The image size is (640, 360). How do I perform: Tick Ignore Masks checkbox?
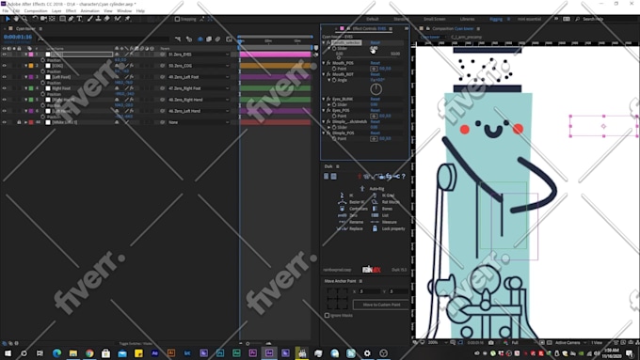click(327, 315)
